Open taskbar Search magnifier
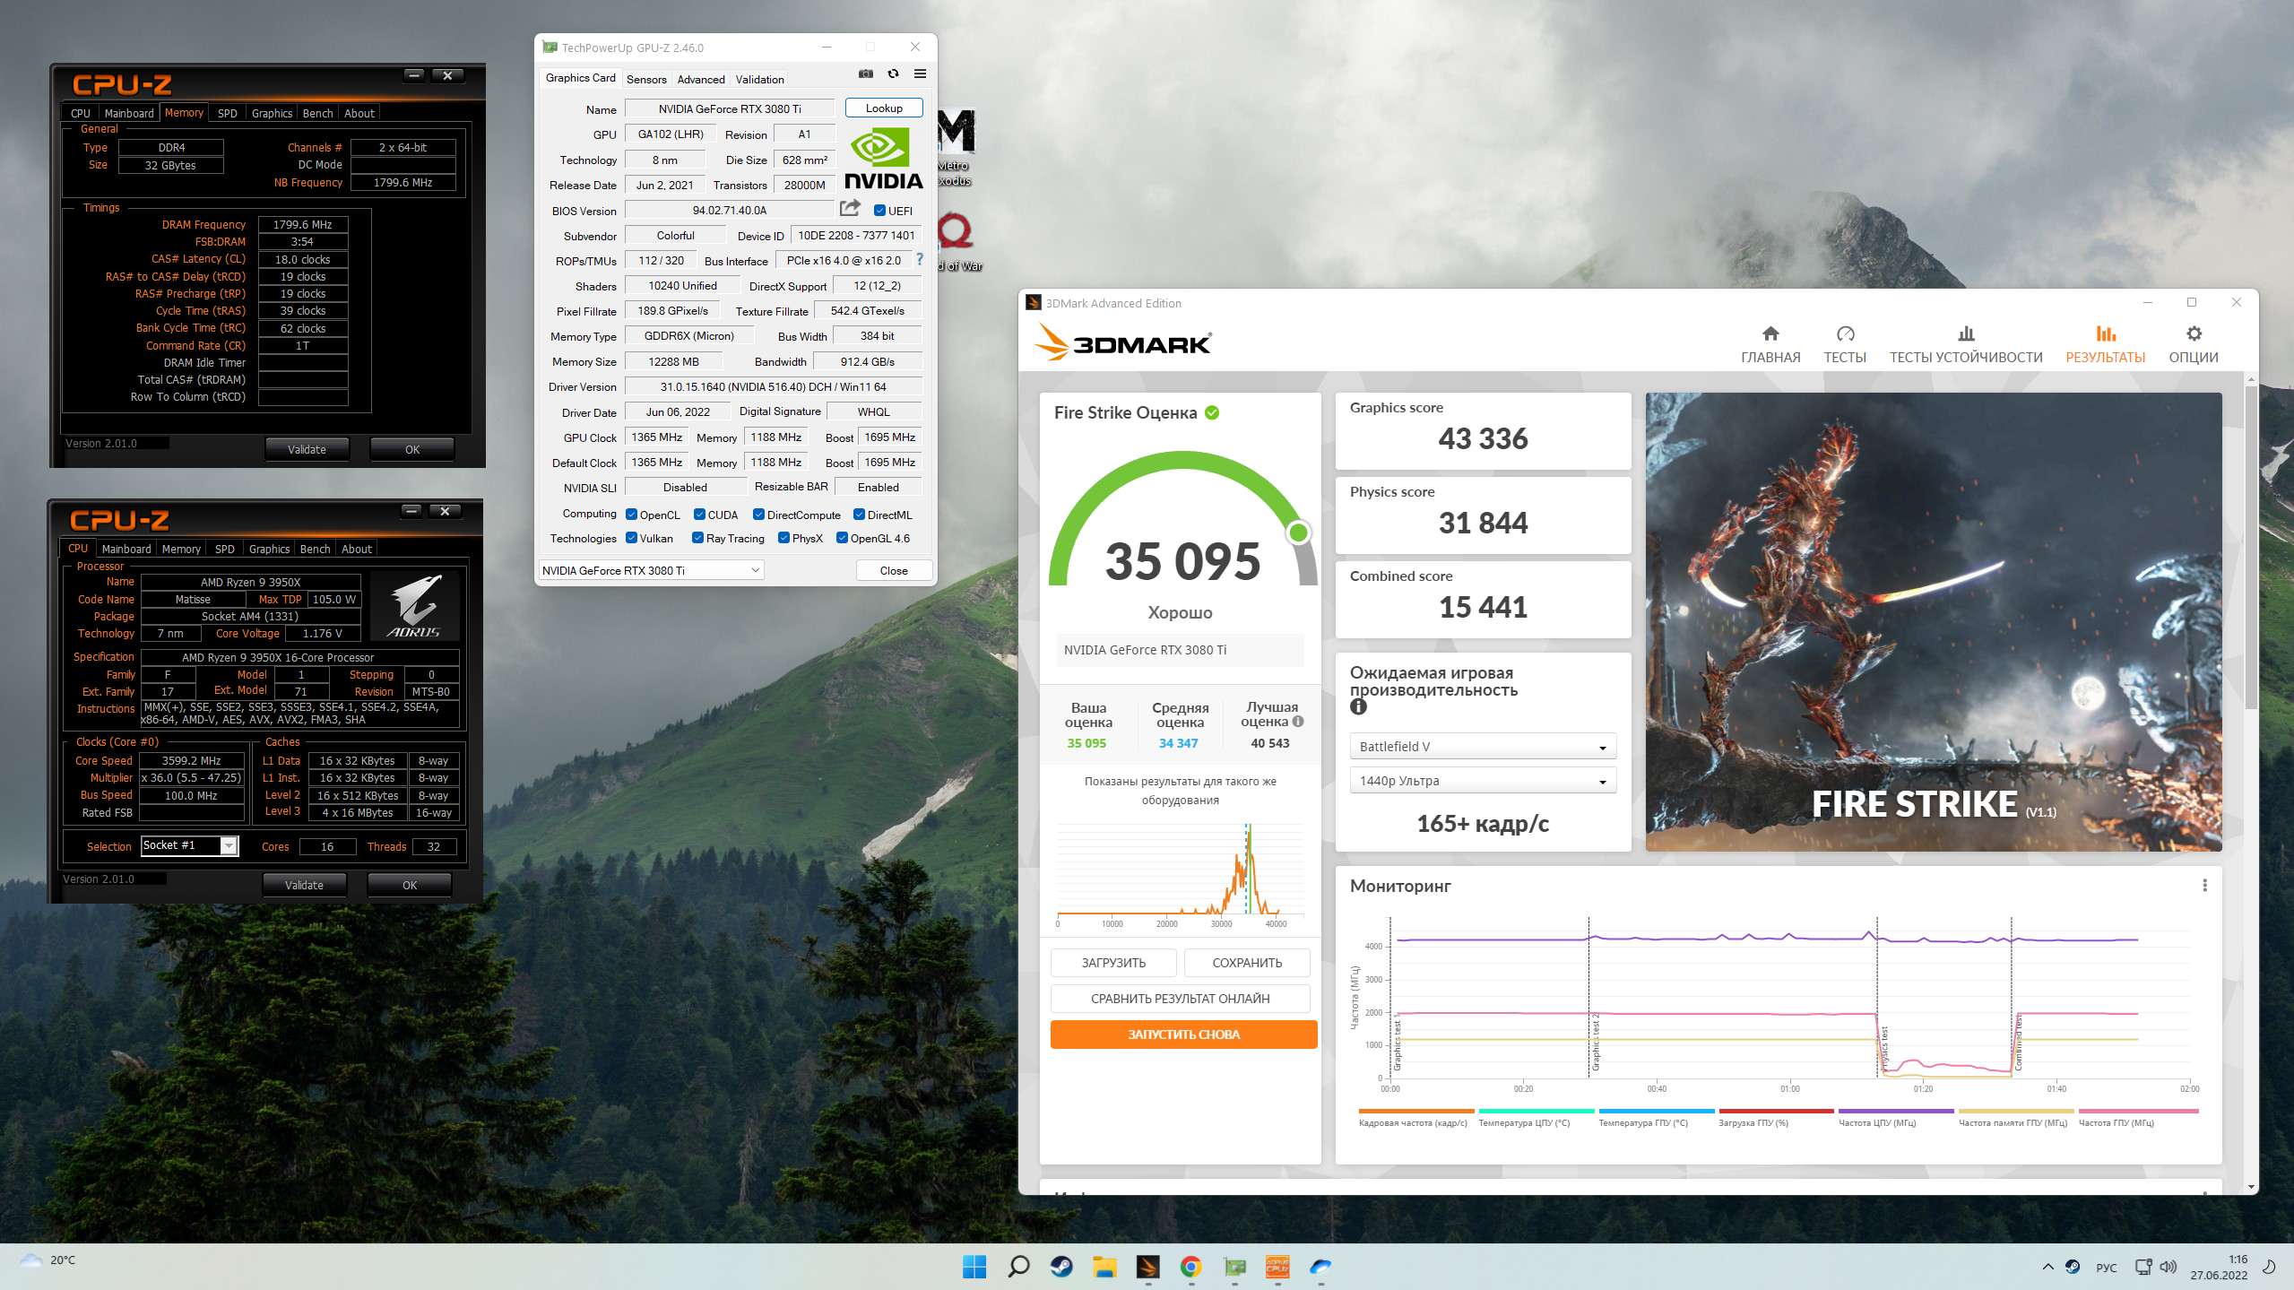The width and height of the screenshot is (2294, 1290). pyautogui.click(x=1018, y=1267)
